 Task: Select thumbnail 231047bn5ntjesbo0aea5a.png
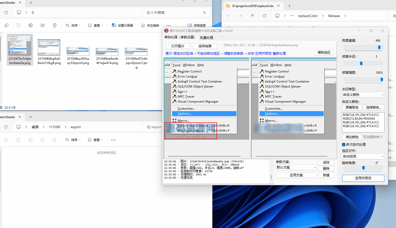(x=20, y=50)
